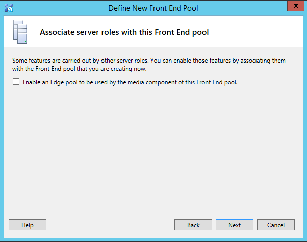Image resolution: width=307 pixels, height=242 pixels.
Task: Enable the Edge pool checkbox
Action: pos(16,82)
